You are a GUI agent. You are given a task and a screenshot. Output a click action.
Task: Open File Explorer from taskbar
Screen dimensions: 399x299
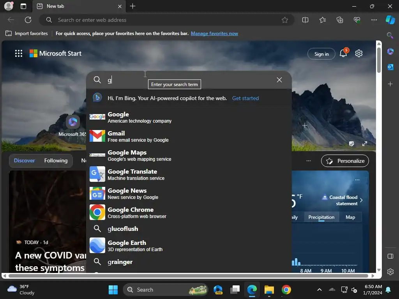click(x=269, y=290)
